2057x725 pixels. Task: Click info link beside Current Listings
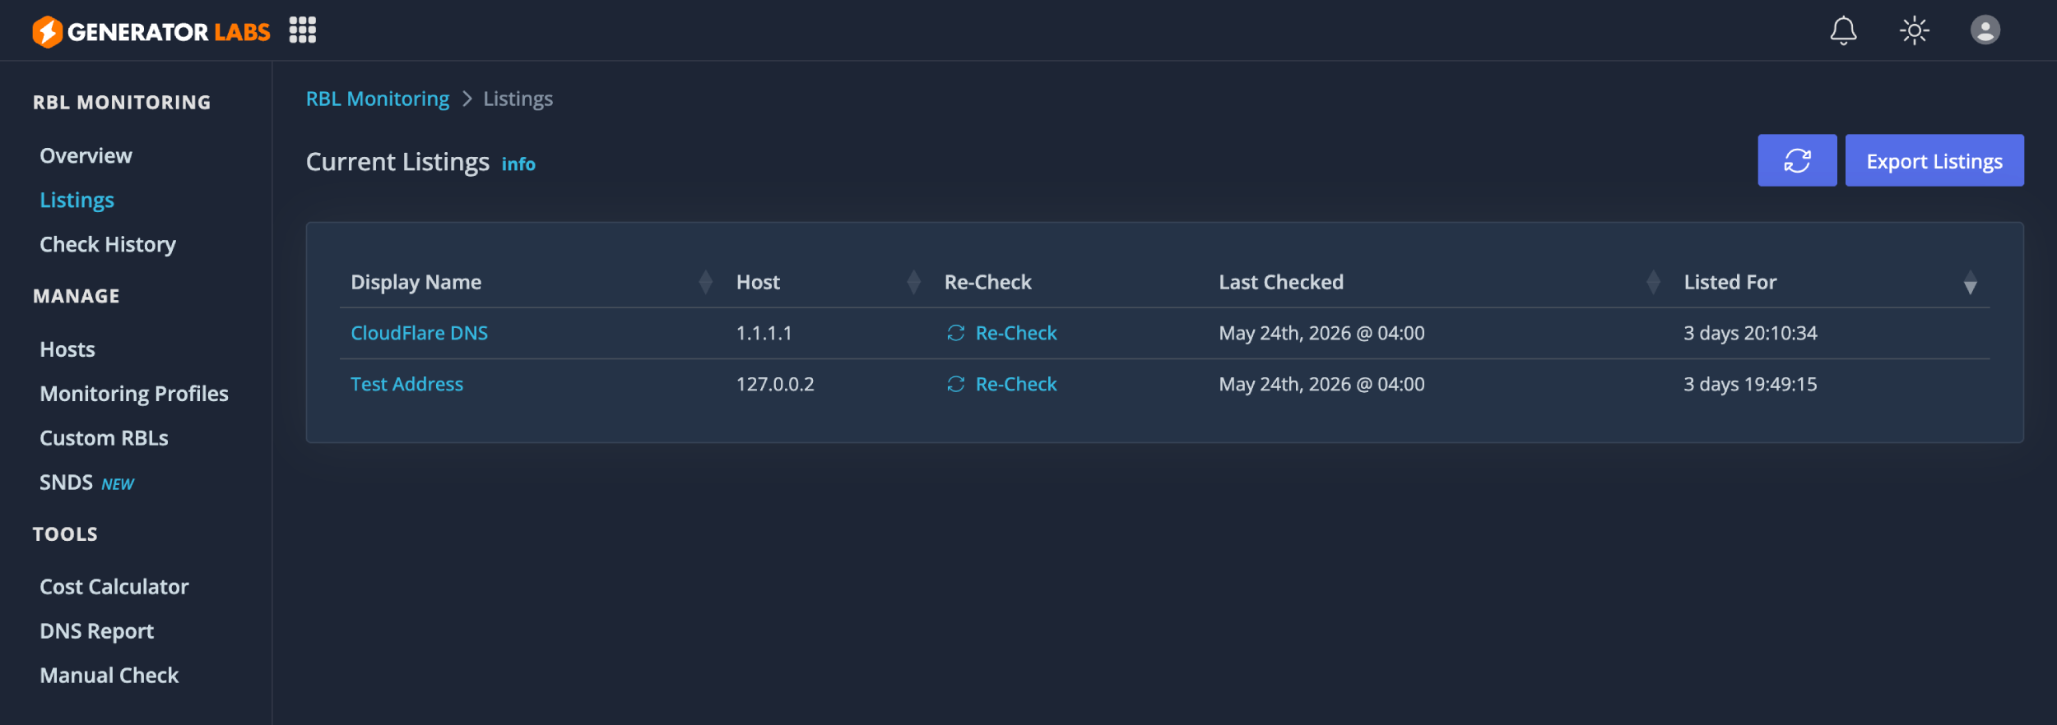(518, 164)
